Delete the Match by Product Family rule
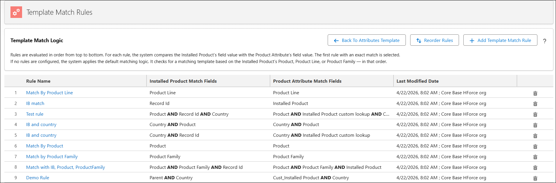 [x=535, y=157]
